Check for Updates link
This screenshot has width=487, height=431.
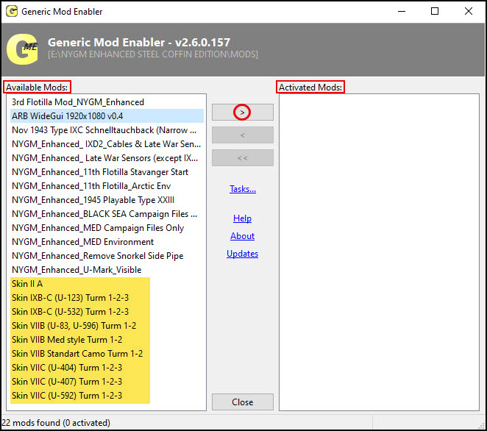[242, 254]
